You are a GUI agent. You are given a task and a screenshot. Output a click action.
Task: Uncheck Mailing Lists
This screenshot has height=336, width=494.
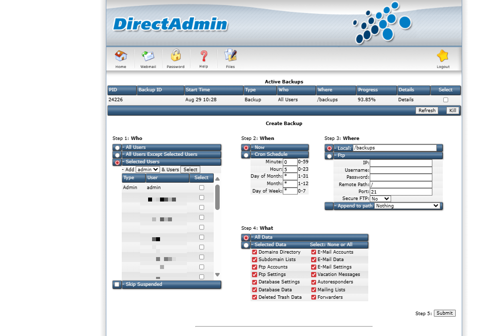pos(314,289)
